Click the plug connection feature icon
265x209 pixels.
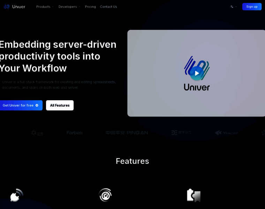click(17, 195)
